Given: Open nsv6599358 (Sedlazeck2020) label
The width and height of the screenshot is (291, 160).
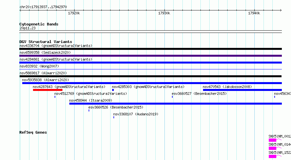Looking at the screenshot, I should tap(45, 52).
